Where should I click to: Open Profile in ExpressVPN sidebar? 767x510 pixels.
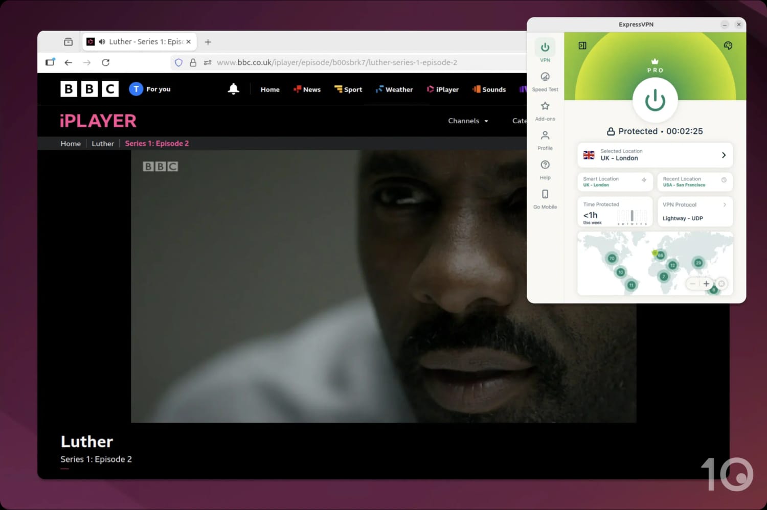pos(545,140)
